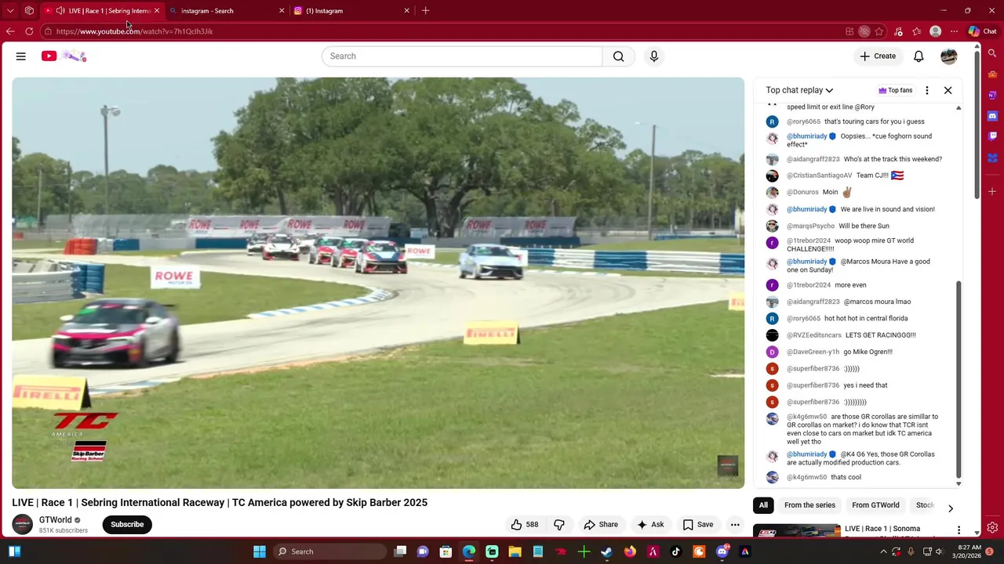Toggle tracking prevention eye icon
Viewport: 1004px width, 564px height.
pos(864,31)
